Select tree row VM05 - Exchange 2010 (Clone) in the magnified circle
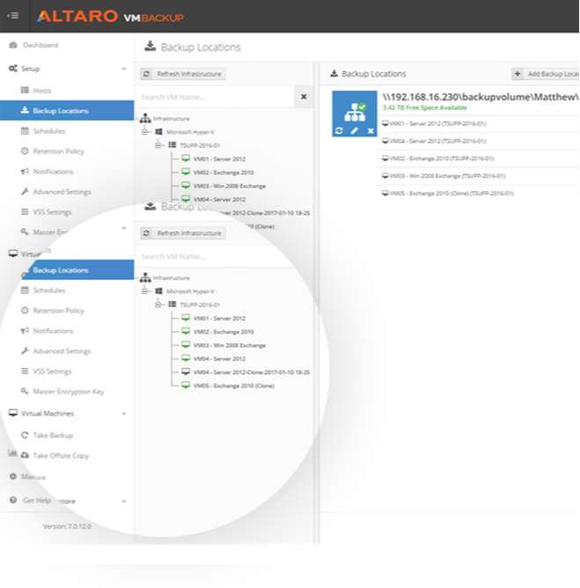 233,386
